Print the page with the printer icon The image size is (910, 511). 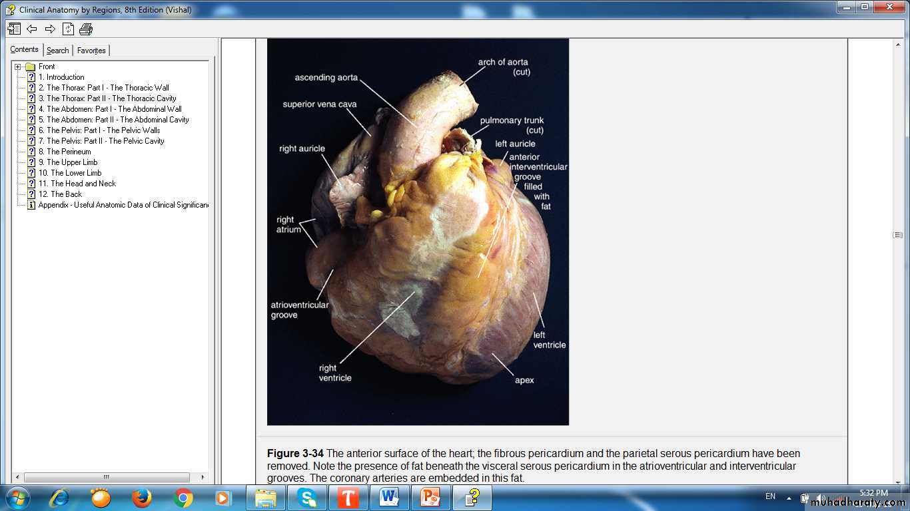point(86,29)
